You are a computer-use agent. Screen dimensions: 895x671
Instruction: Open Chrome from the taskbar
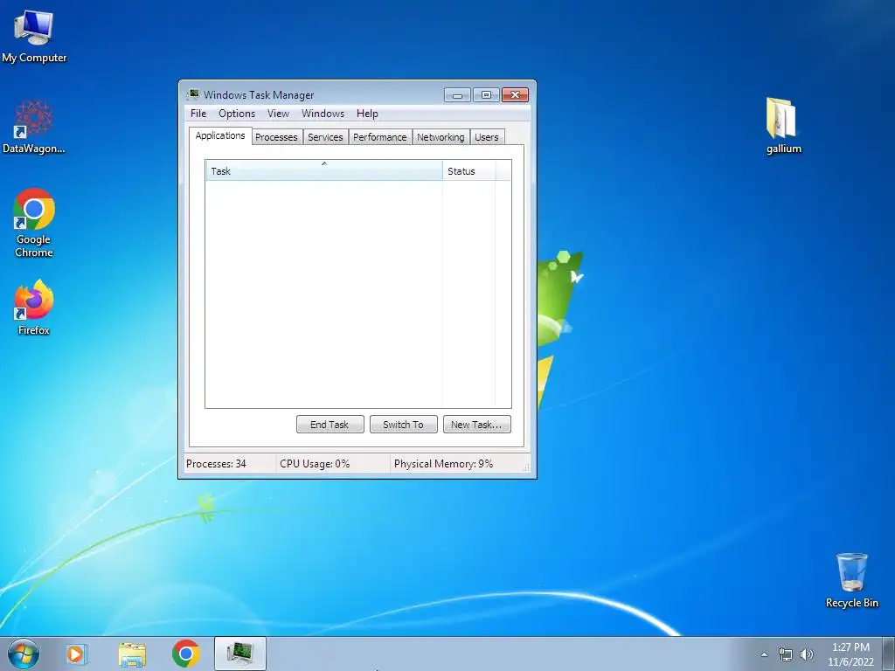186,654
